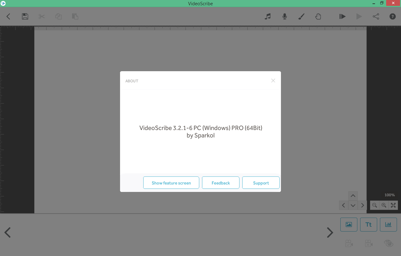Clear camera position icon with x

click(x=369, y=243)
